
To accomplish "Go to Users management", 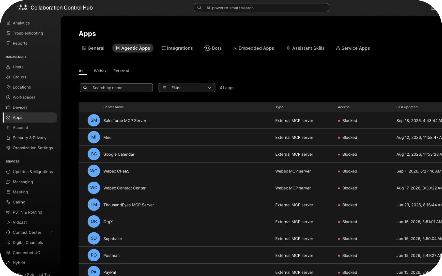I will coord(15,67).
